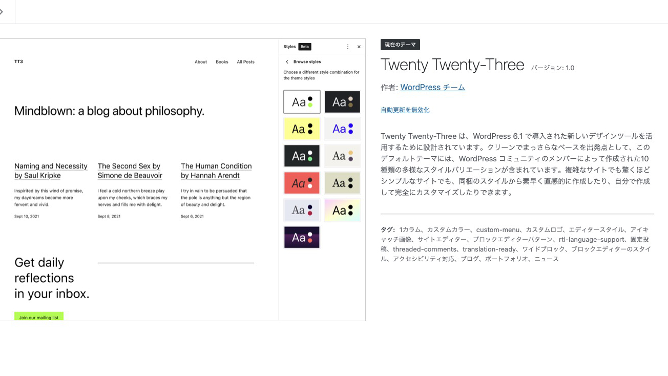Select the dark purple style variation

(x=302, y=237)
